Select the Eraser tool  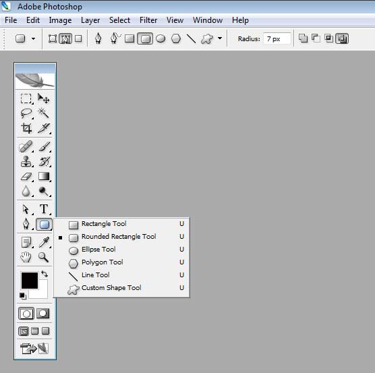click(26, 177)
